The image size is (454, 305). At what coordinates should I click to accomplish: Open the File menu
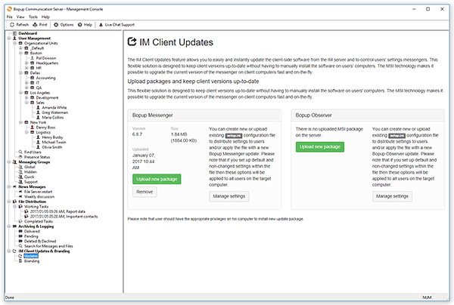pyautogui.click(x=10, y=17)
